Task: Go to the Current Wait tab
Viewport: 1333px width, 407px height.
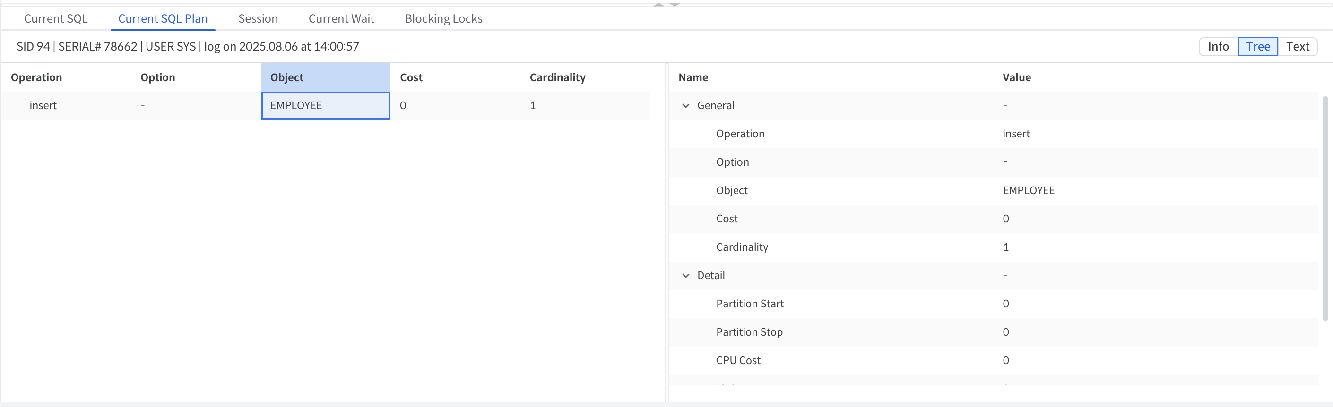Action: pyautogui.click(x=341, y=18)
